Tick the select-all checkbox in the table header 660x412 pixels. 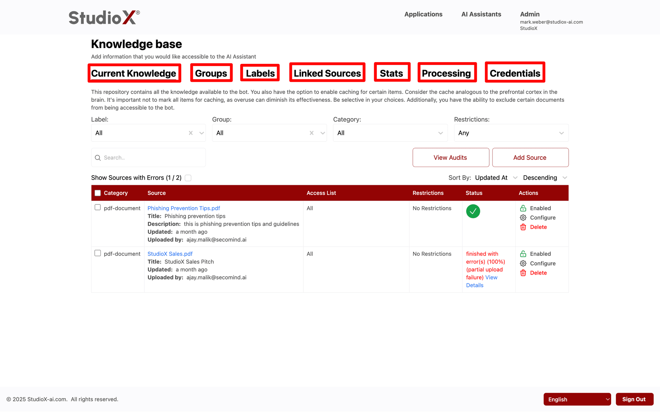point(97,193)
